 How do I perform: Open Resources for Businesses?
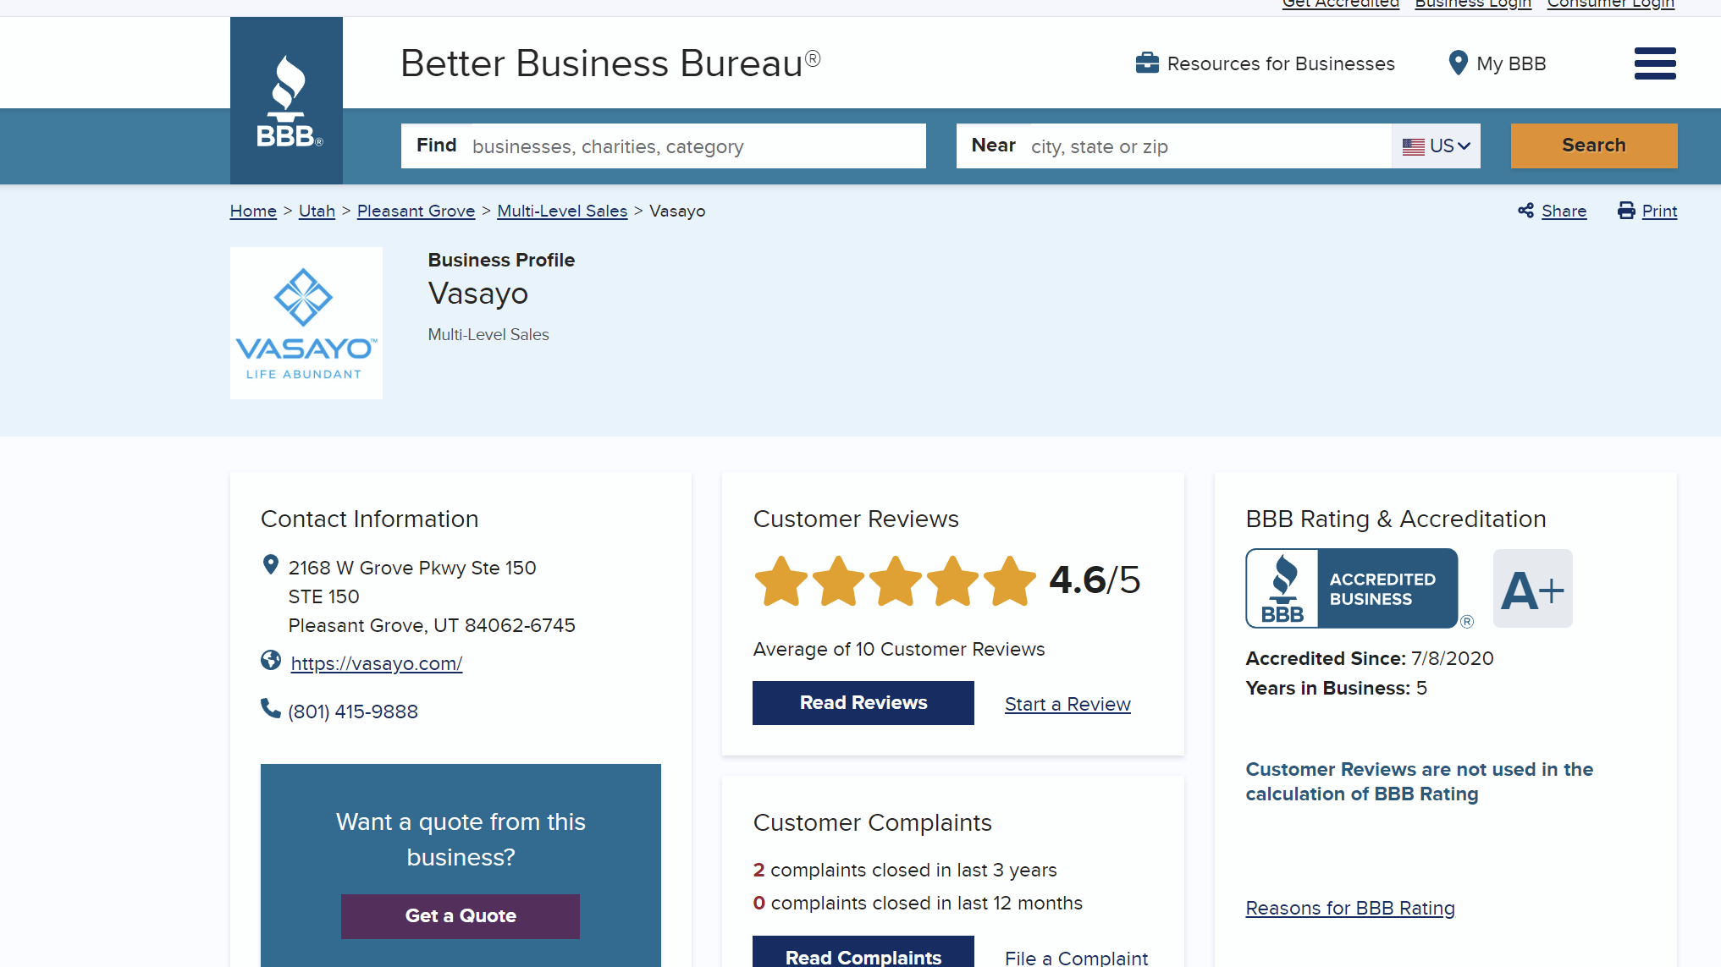pyautogui.click(x=1265, y=63)
